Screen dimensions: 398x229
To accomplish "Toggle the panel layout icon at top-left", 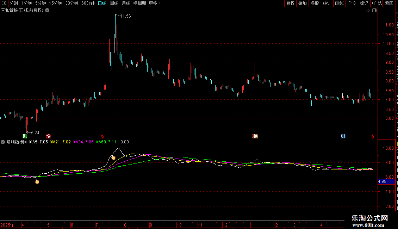I will point(4,3).
